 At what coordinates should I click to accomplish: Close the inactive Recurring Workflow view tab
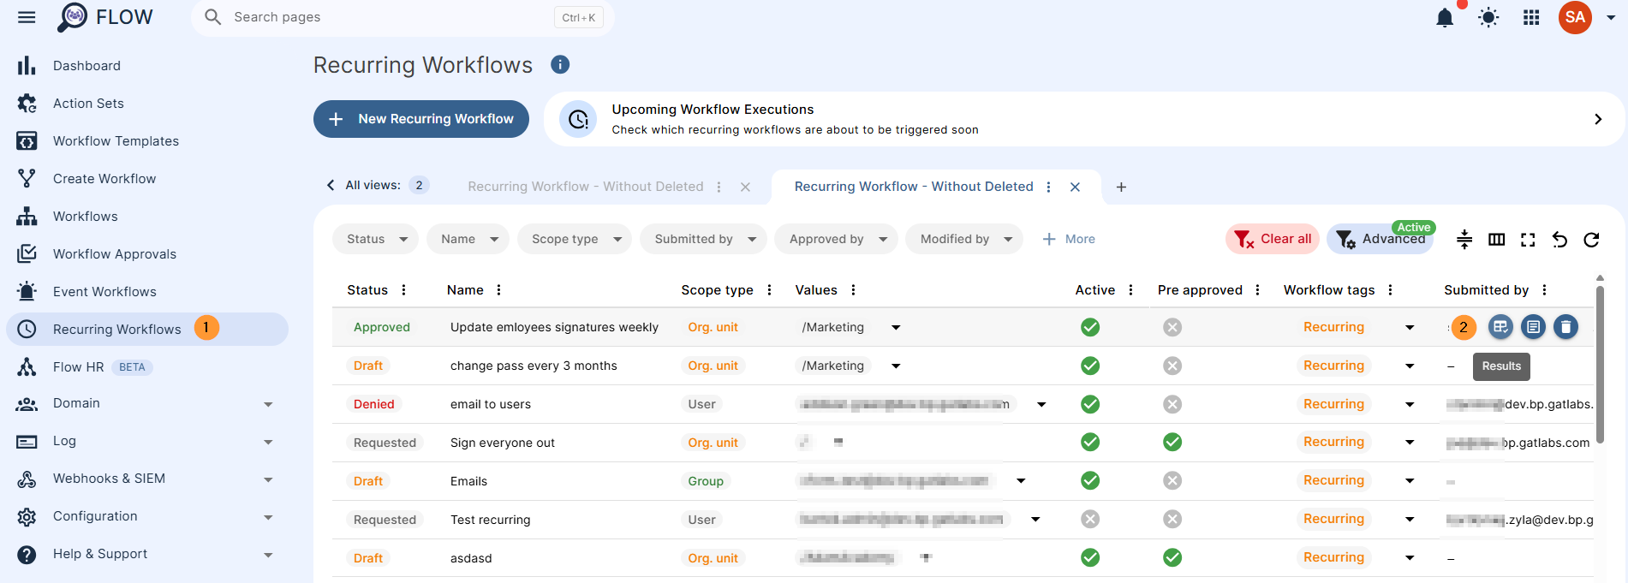tap(745, 187)
